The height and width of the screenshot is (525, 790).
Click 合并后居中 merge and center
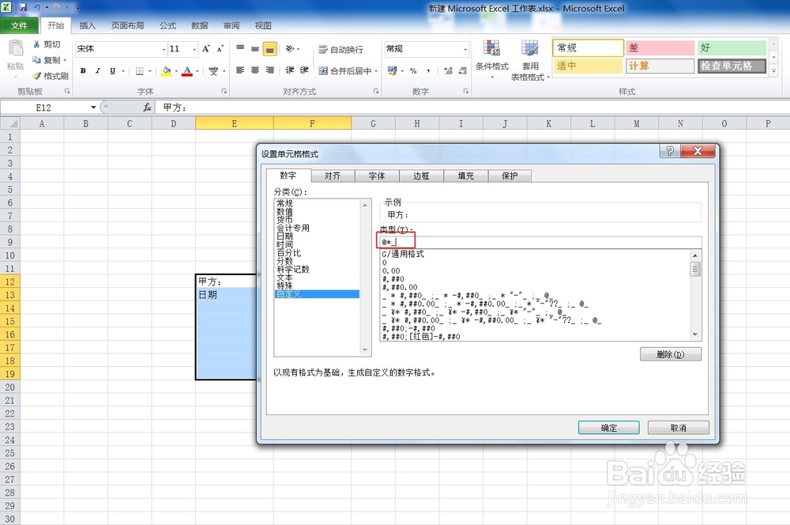(346, 71)
